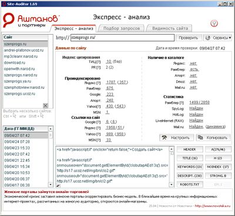Viewport: 235px width, 216px height.
Task: Select andrei-platonov.ucoz.ru in the site list
Action: [25, 50]
